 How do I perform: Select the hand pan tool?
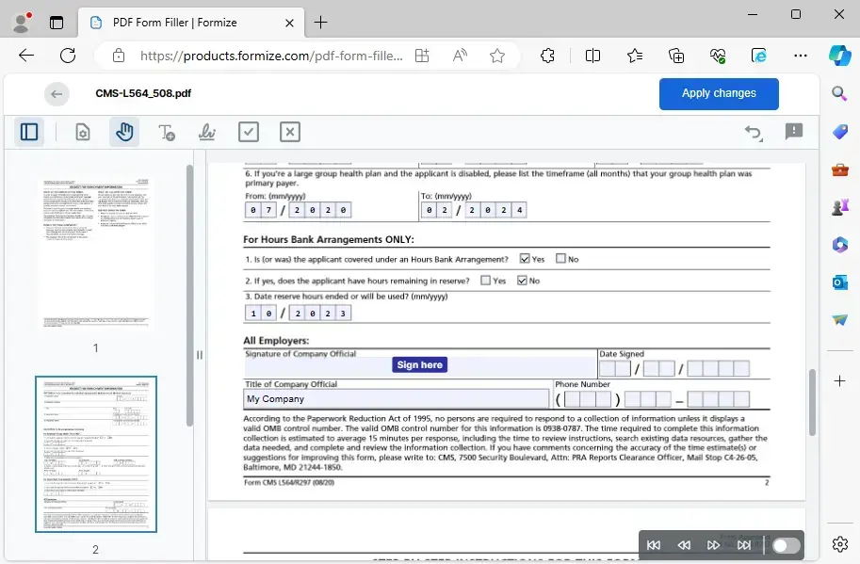pyautogui.click(x=124, y=132)
